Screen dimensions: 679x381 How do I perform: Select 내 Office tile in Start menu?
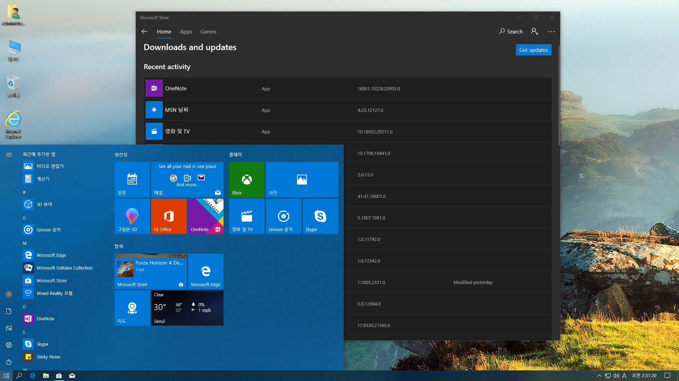[x=169, y=216]
